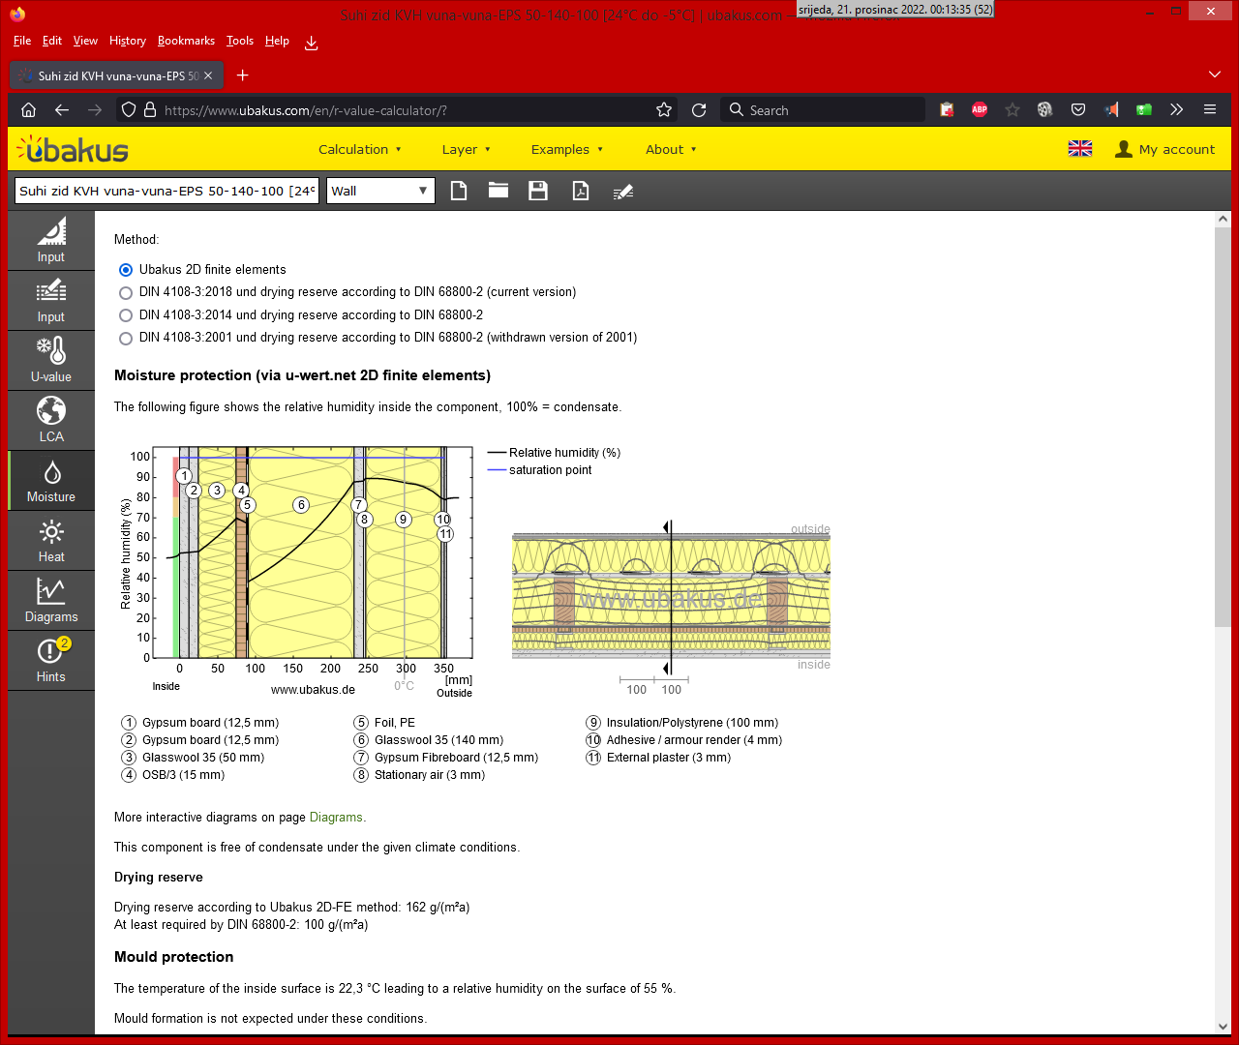Show more toolbar extensions chevron
1239x1045 pixels.
click(1177, 110)
